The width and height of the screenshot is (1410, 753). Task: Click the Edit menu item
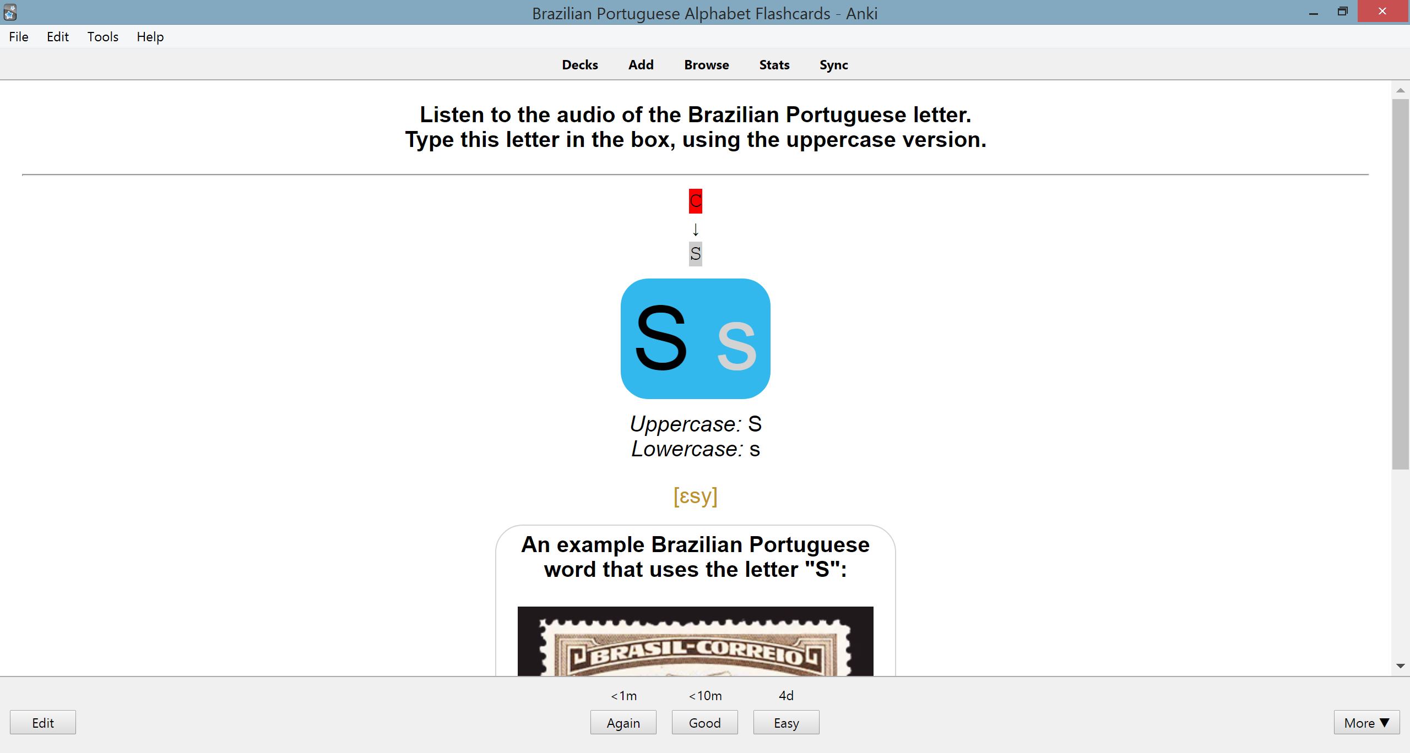58,36
